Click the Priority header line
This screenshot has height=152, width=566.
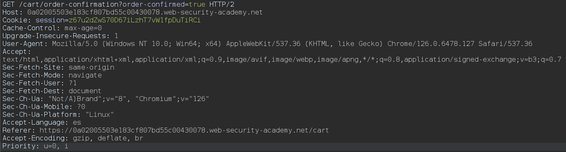point(36,146)
